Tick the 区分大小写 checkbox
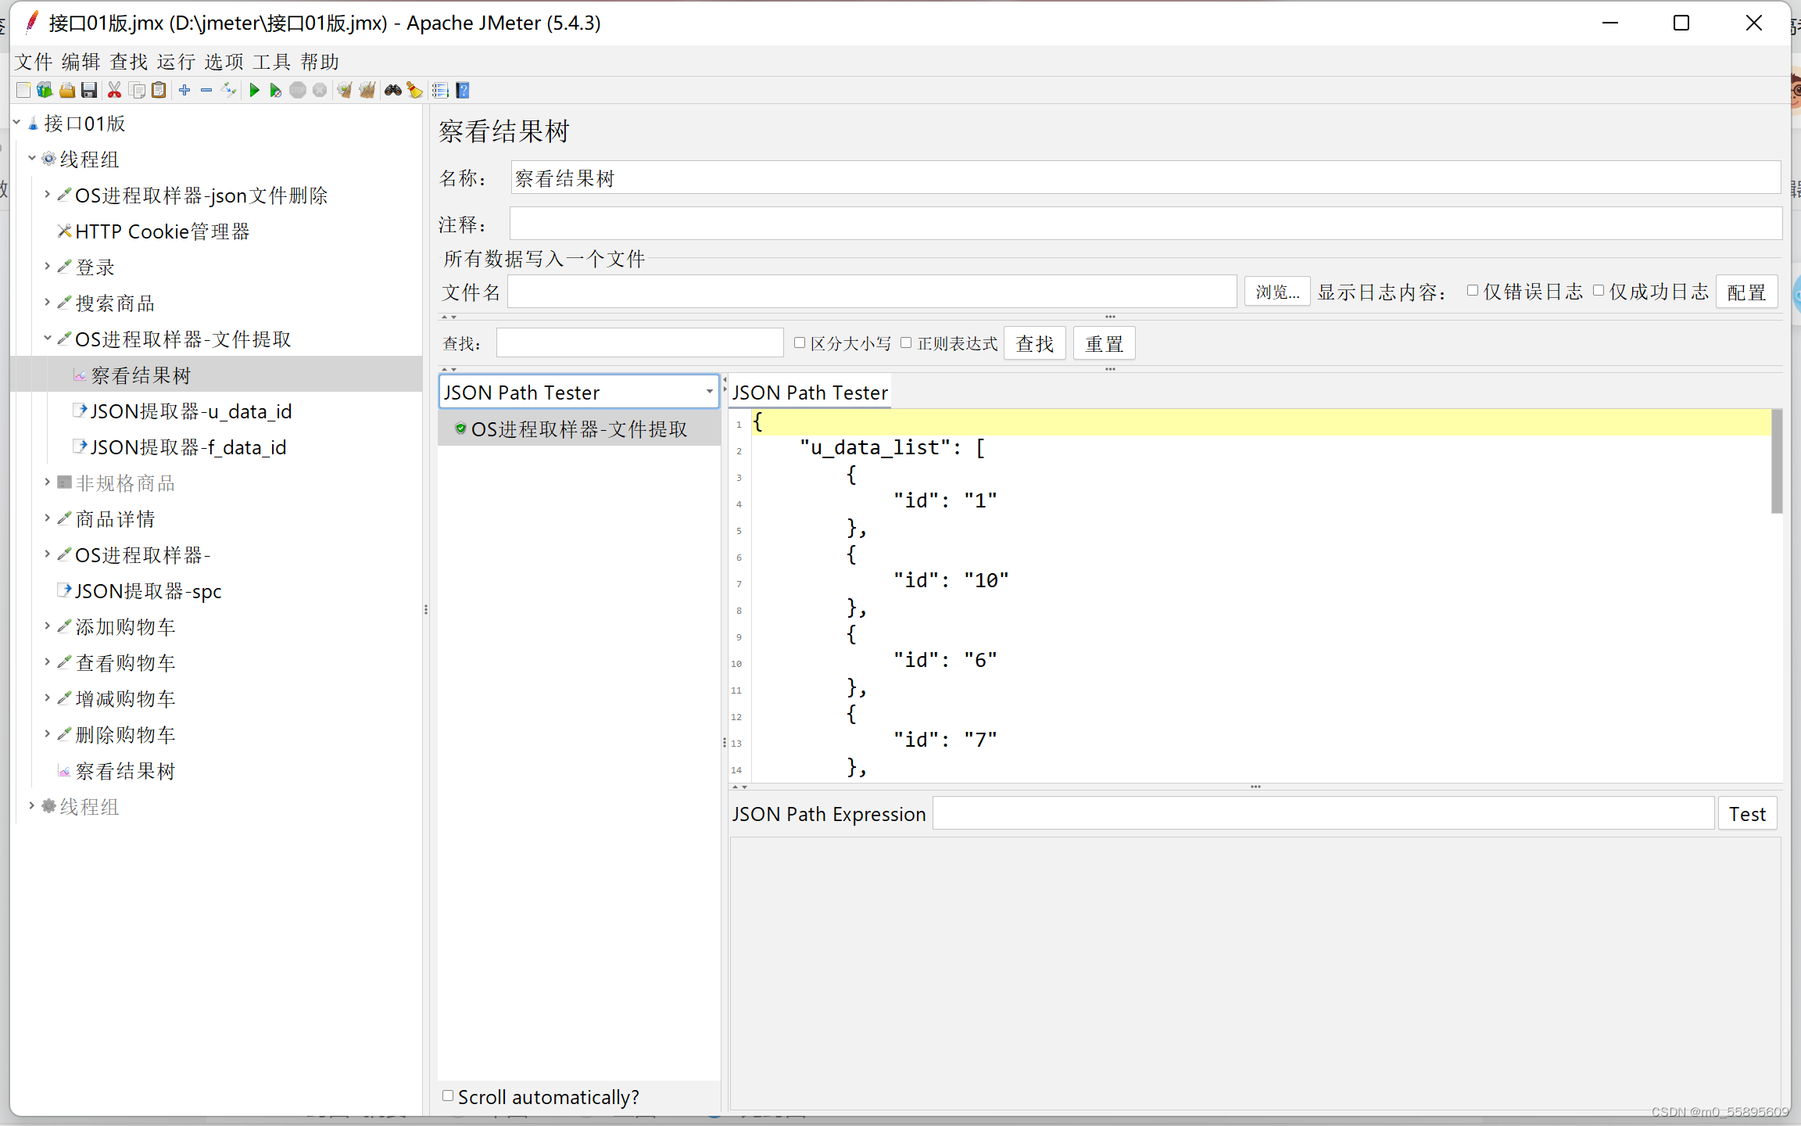The height and width of the screenshot is (1126, 1801). (x=800, y=342)
